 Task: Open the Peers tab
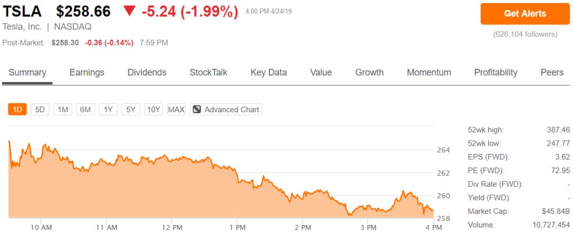click(x=552, y=73)
